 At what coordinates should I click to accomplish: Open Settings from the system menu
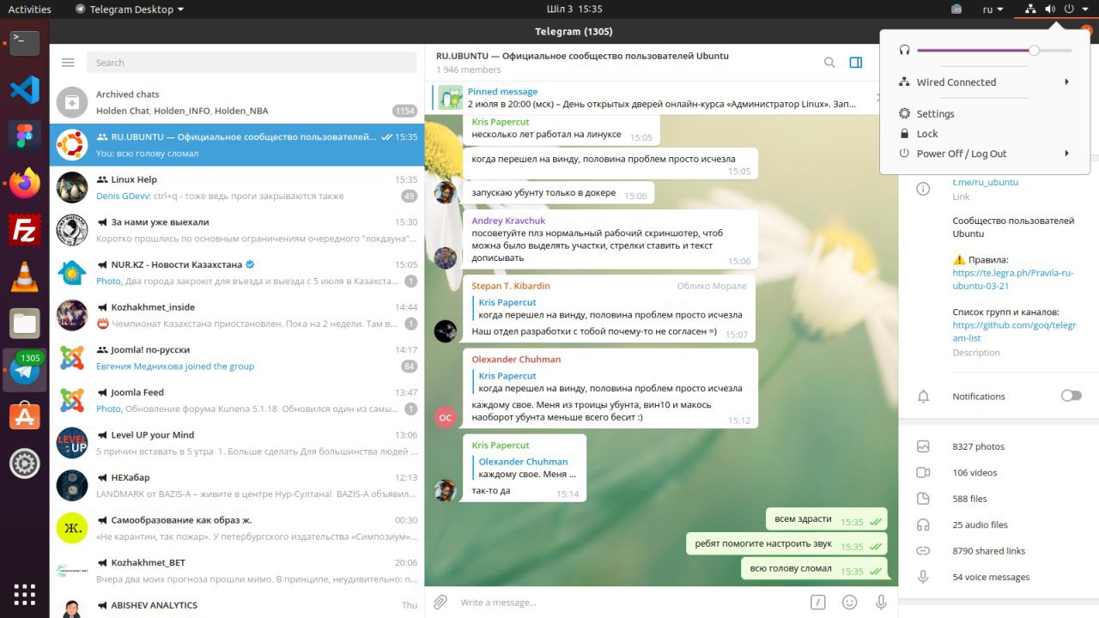tap(985, 113)
